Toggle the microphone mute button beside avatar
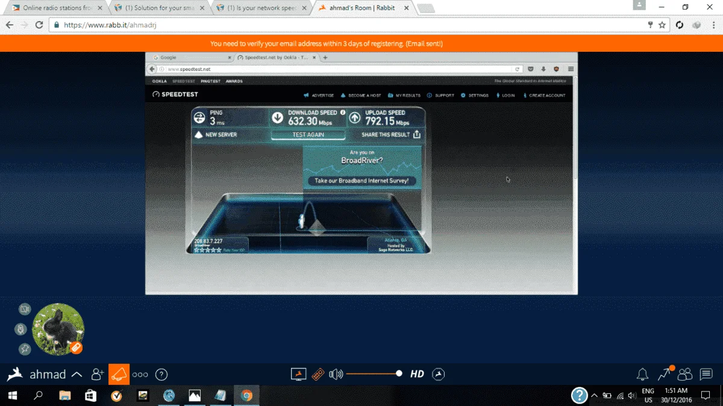The height and width of the screenshot is (406, 723). [x=20, y=329]
